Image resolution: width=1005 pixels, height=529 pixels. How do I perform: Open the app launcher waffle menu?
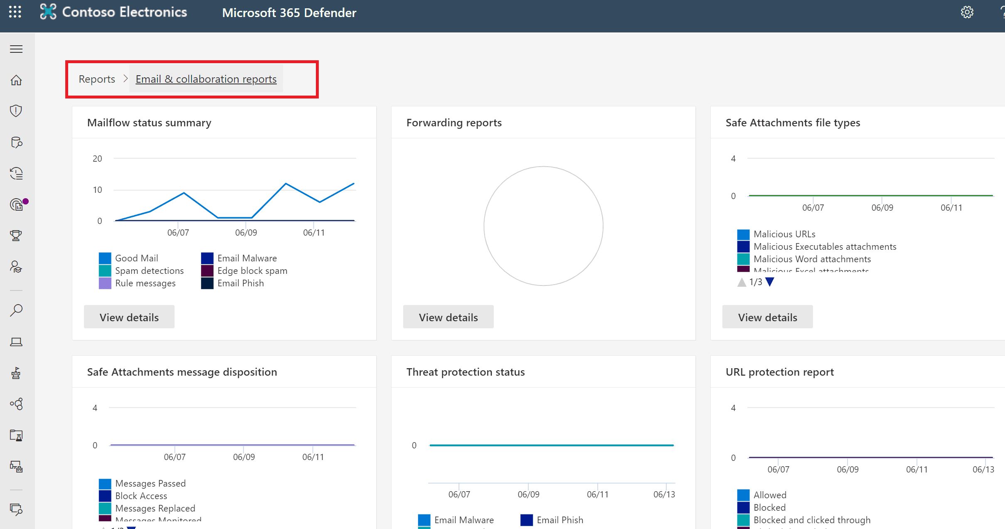15,12
